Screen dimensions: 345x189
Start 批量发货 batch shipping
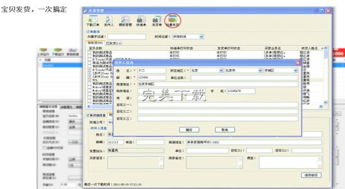click(172, 21)
